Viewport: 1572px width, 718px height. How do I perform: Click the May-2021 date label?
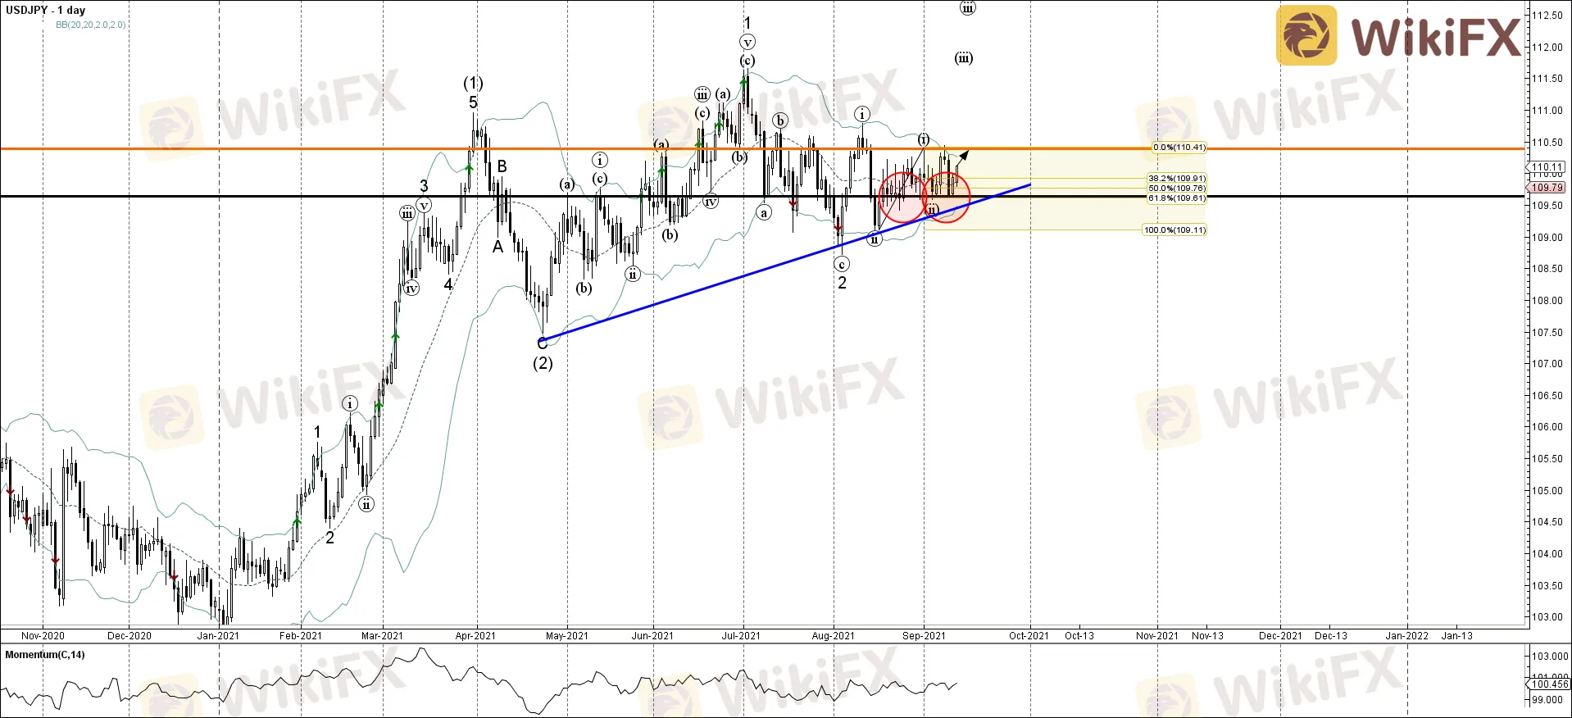[566, 636]
